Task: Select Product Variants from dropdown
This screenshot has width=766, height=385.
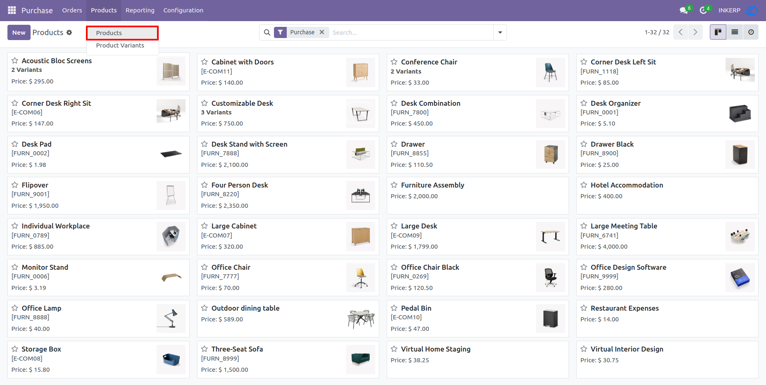Action: (x=122, y=45)
